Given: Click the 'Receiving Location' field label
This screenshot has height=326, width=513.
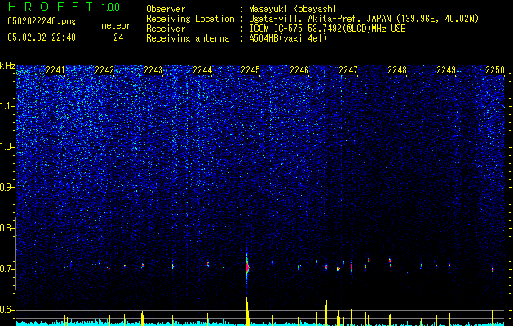Looking at the screenshot, I should (190, 19).
